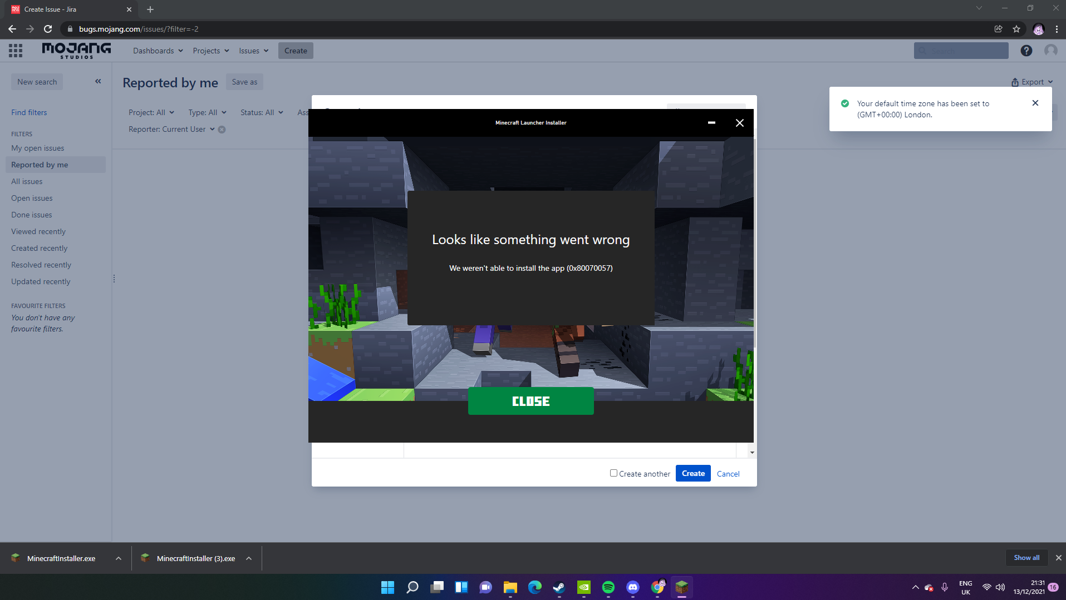Viewport: 1066px width, 600px height.
Task: Open File Explorer from the taskbar
Action: click(x=510, y=587)
